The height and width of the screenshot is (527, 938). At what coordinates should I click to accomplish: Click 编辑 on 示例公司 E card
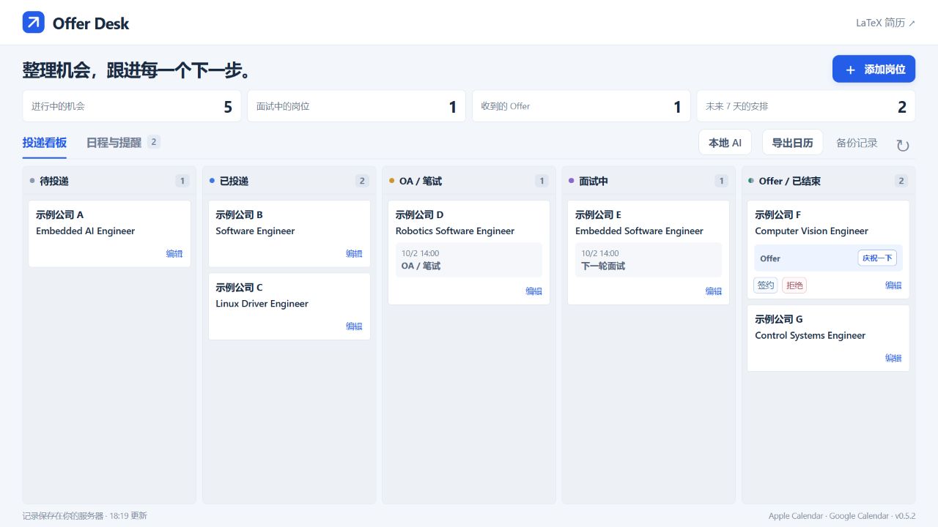[714, 291]
